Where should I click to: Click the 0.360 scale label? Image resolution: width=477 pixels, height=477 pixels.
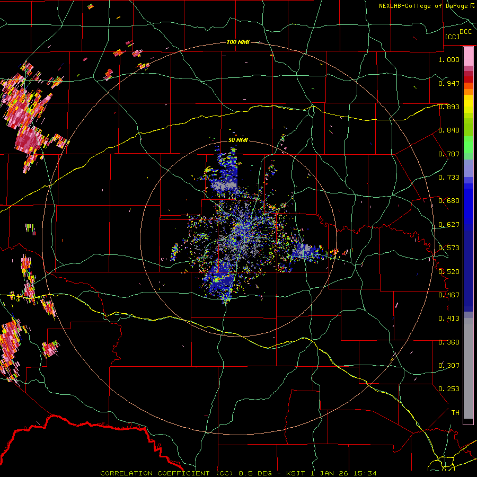(x=449, y=342)
